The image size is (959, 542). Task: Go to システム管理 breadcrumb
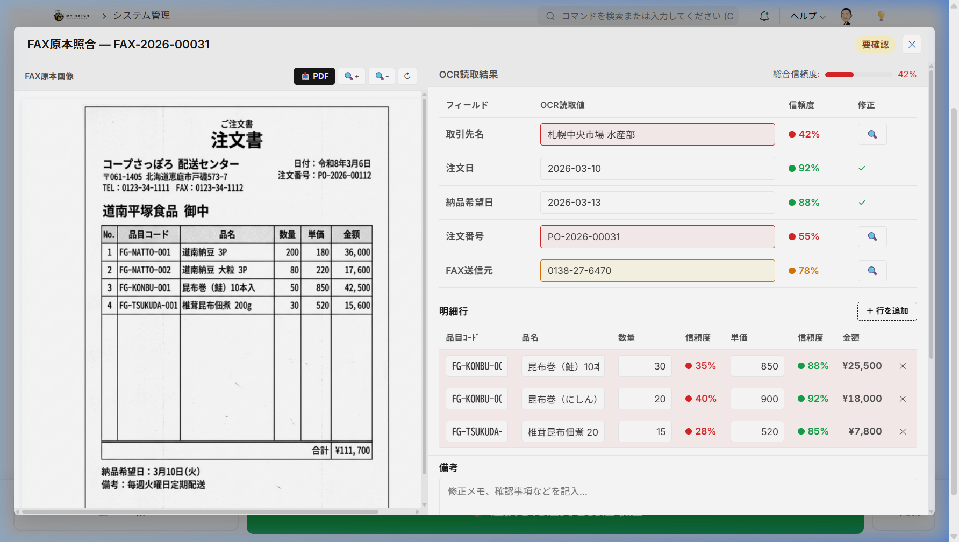click(x=141, y=16)
